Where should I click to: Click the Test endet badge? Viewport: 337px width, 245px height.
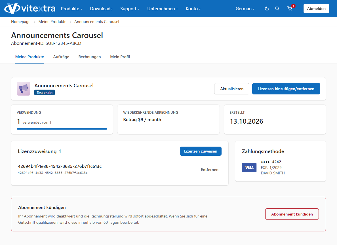pos(45,93)
